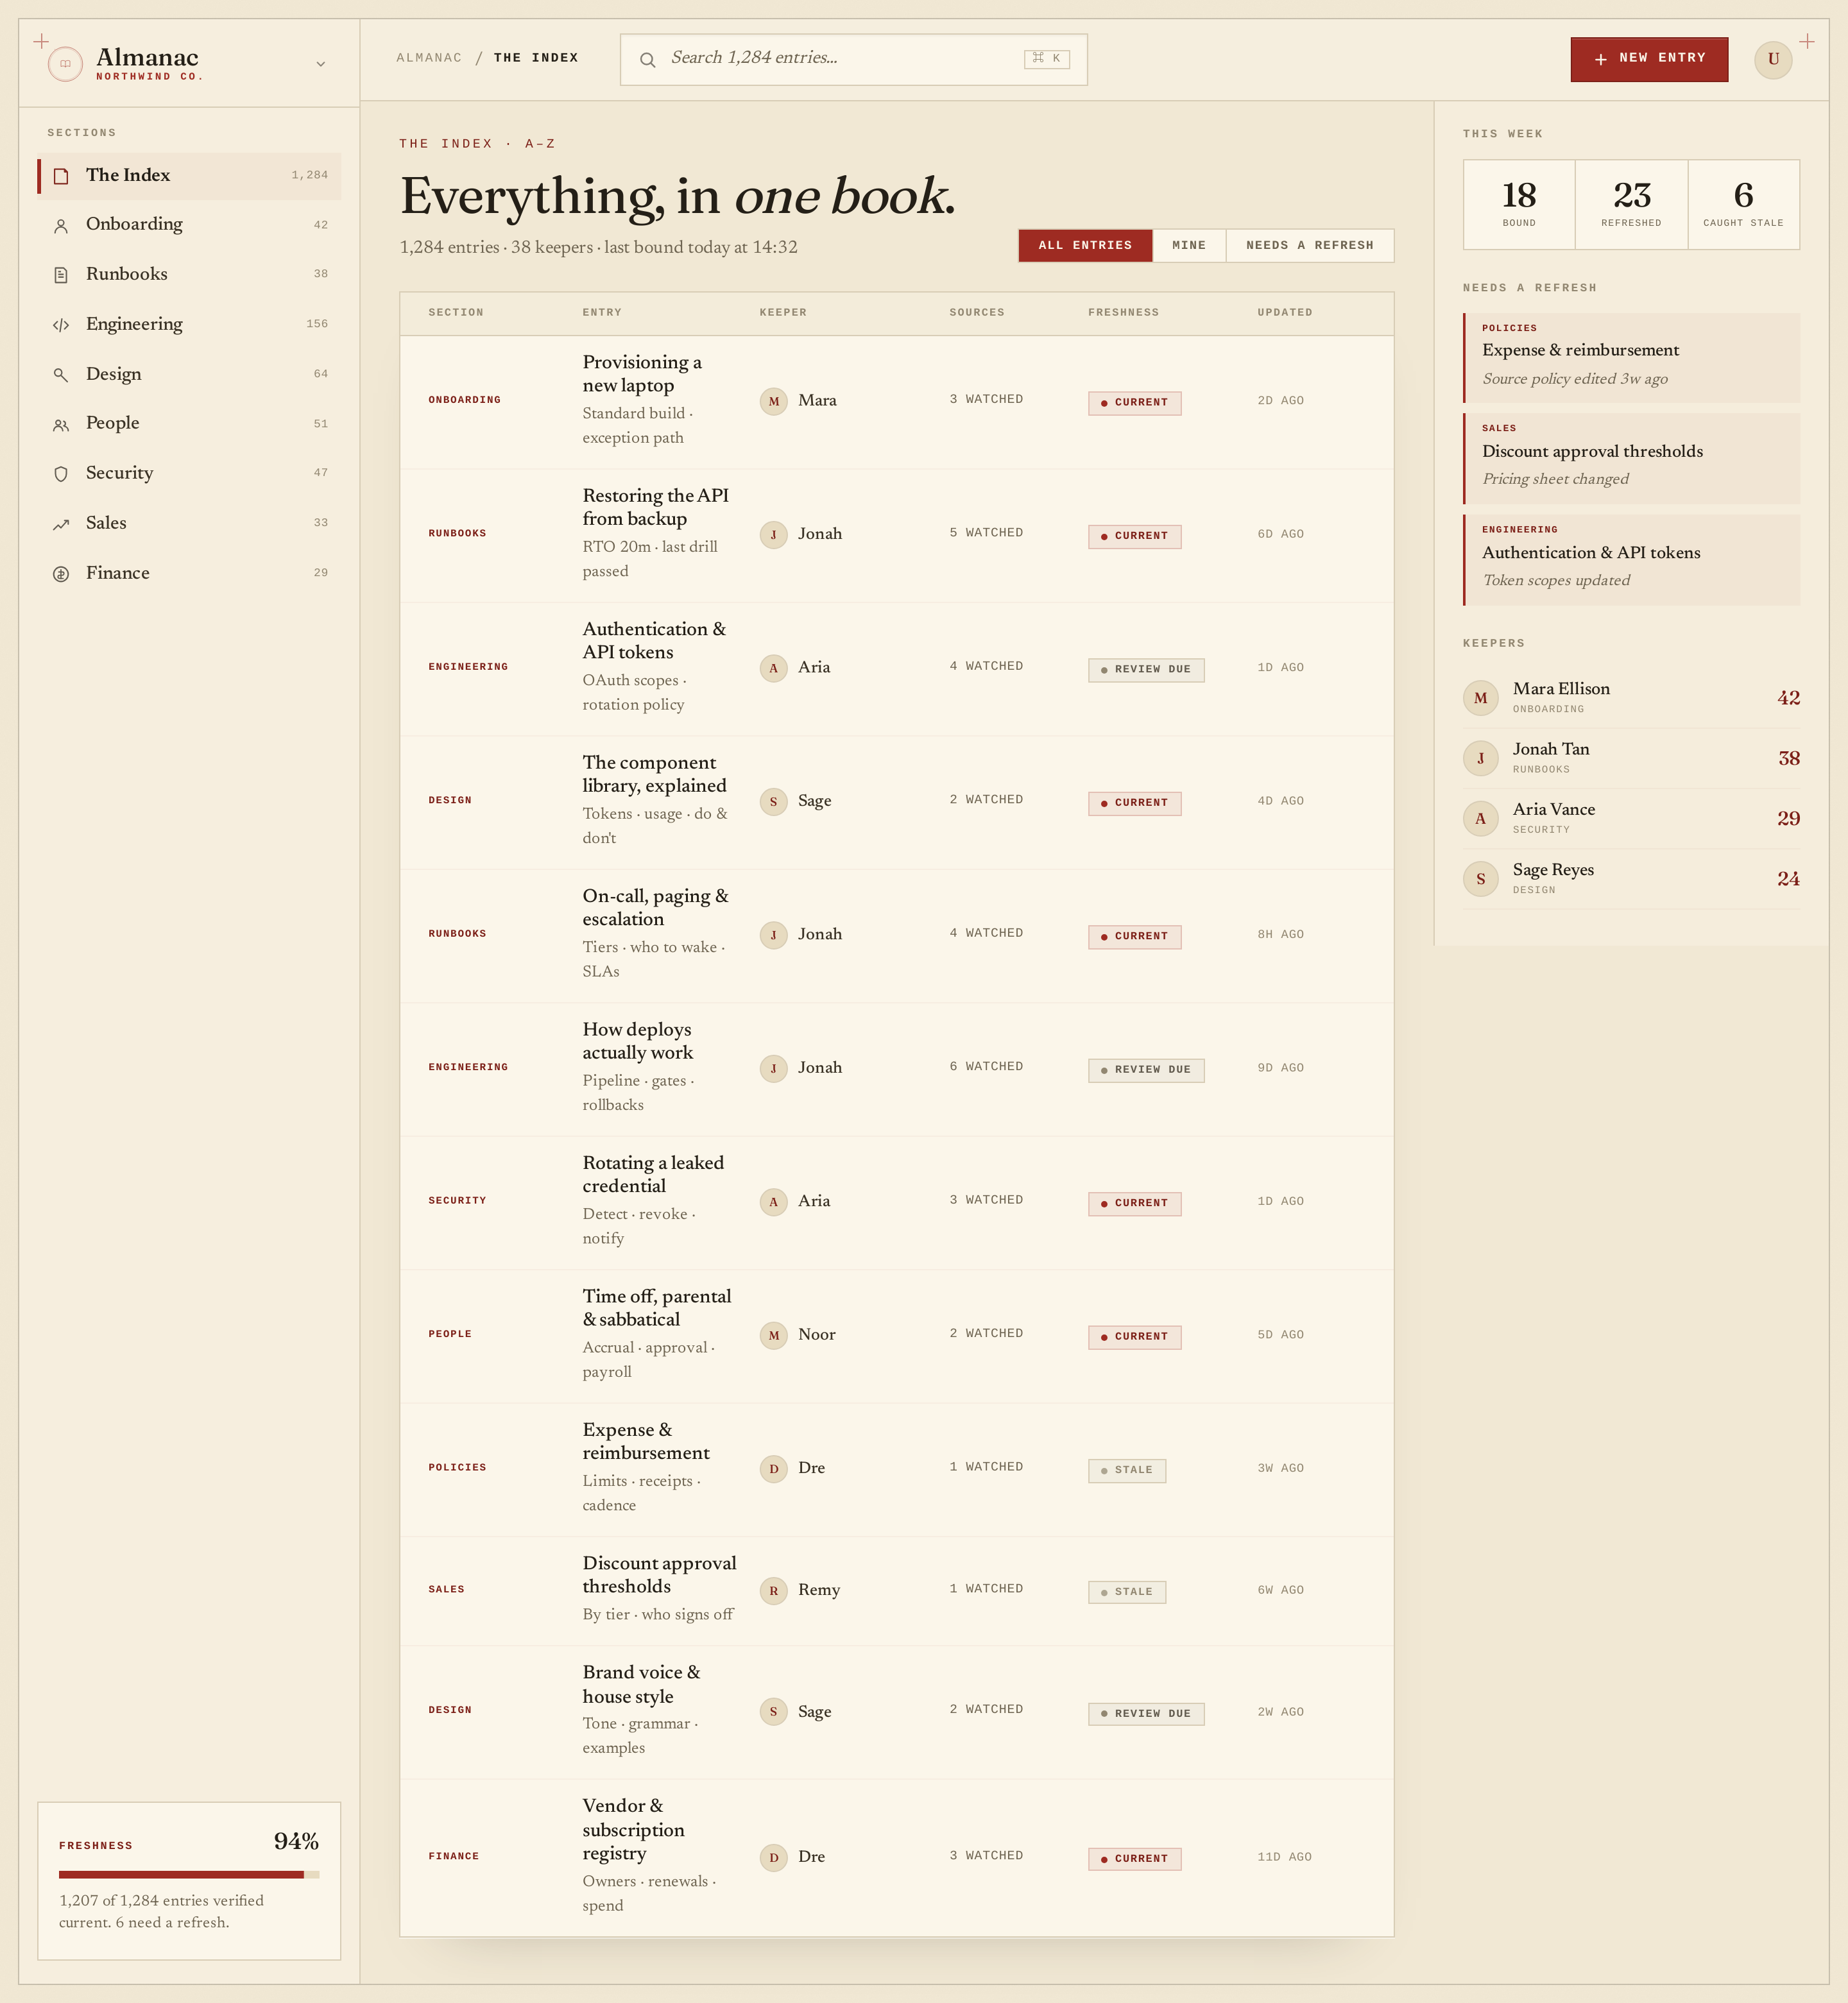Sort by the Updated column header
The height and width of the screenshot is (2003, 1848).
point(1284,312)
